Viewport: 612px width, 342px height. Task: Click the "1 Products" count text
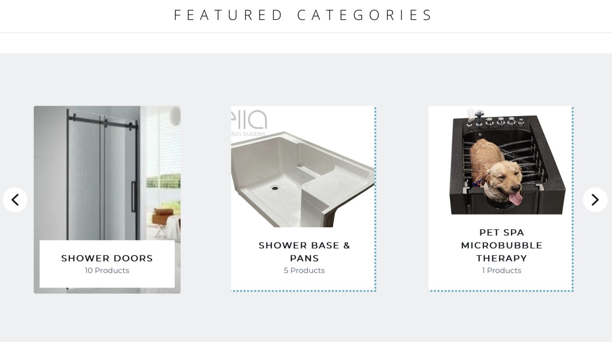click(x=501, y=271)
